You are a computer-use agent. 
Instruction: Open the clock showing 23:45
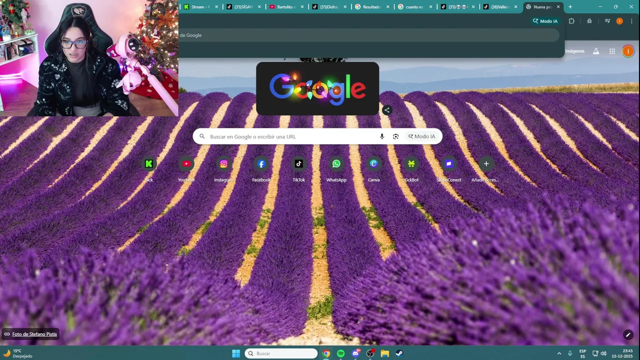click(x=622, y=353)
